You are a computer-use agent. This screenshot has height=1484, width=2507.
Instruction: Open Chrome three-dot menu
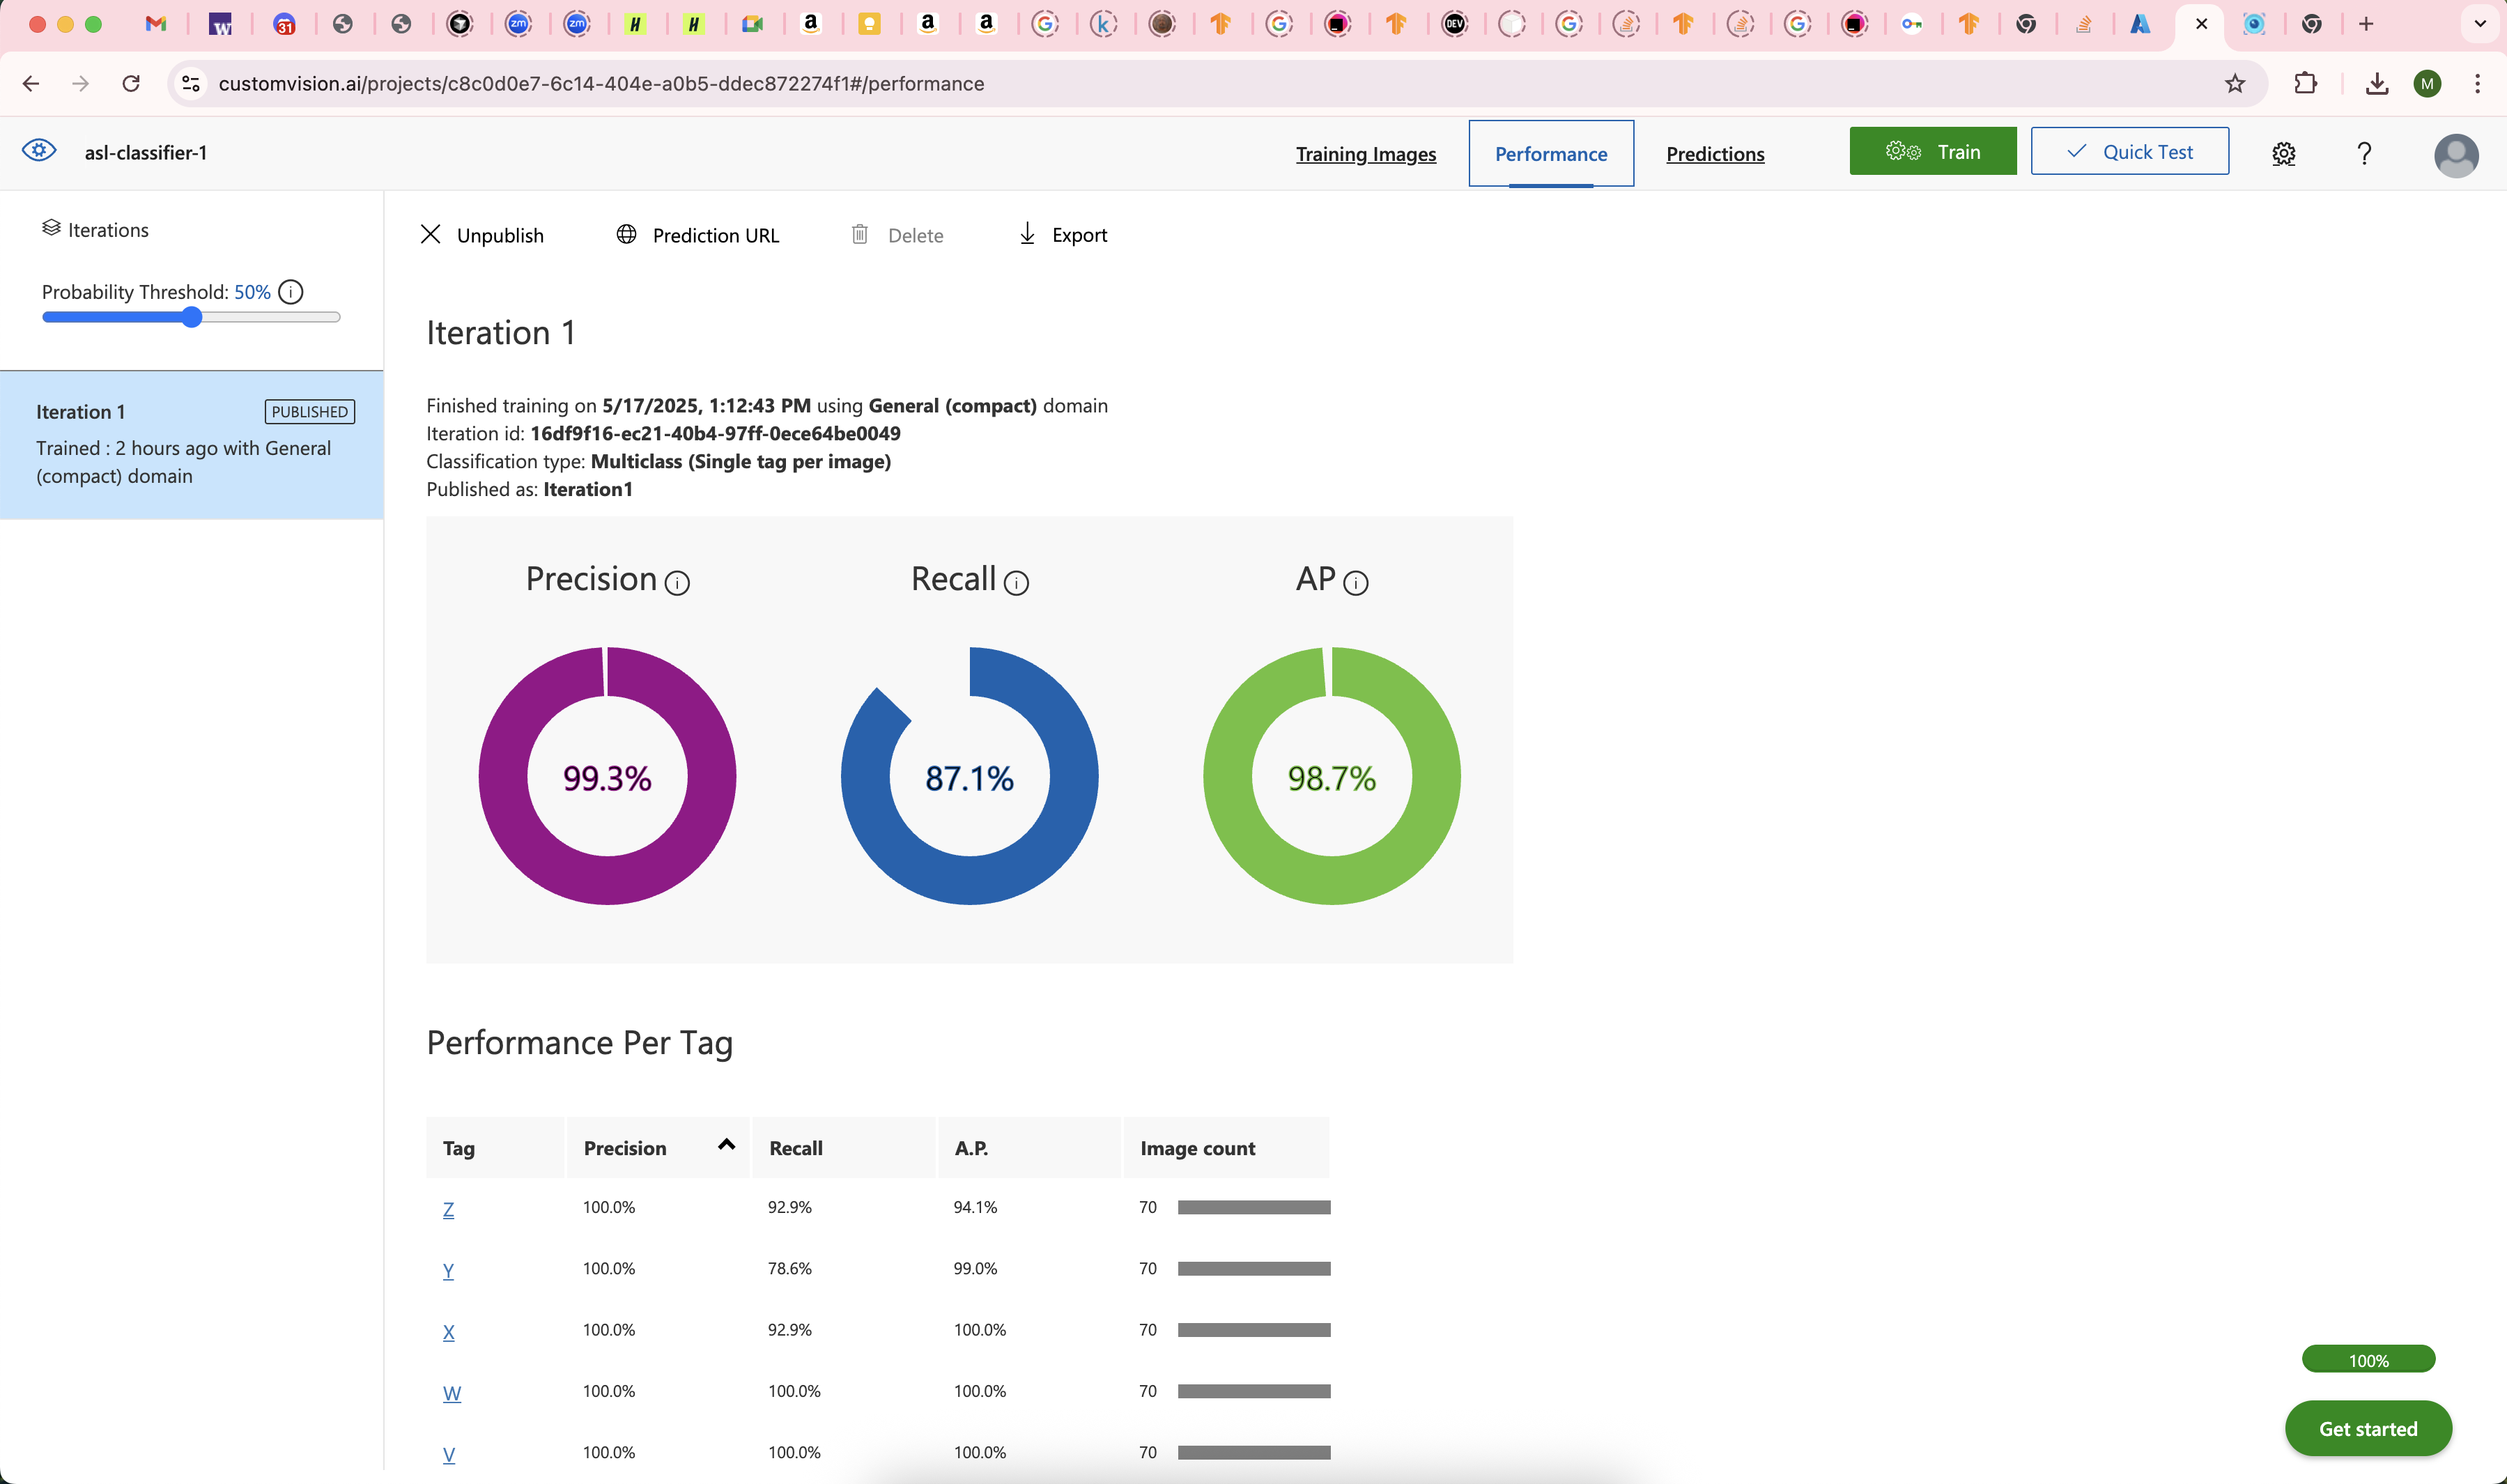click(2477, 84)
